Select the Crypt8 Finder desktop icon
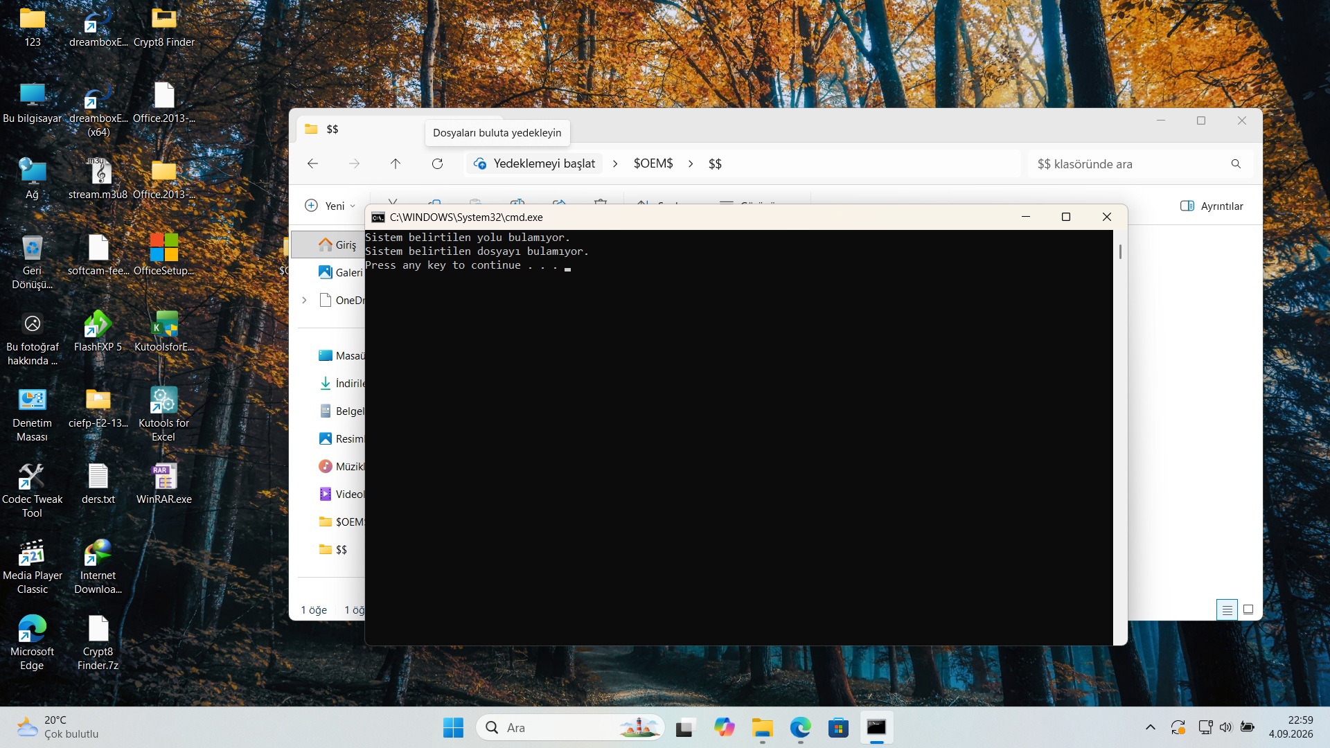This screenshot has height=748, width=1330. point(164,26)
